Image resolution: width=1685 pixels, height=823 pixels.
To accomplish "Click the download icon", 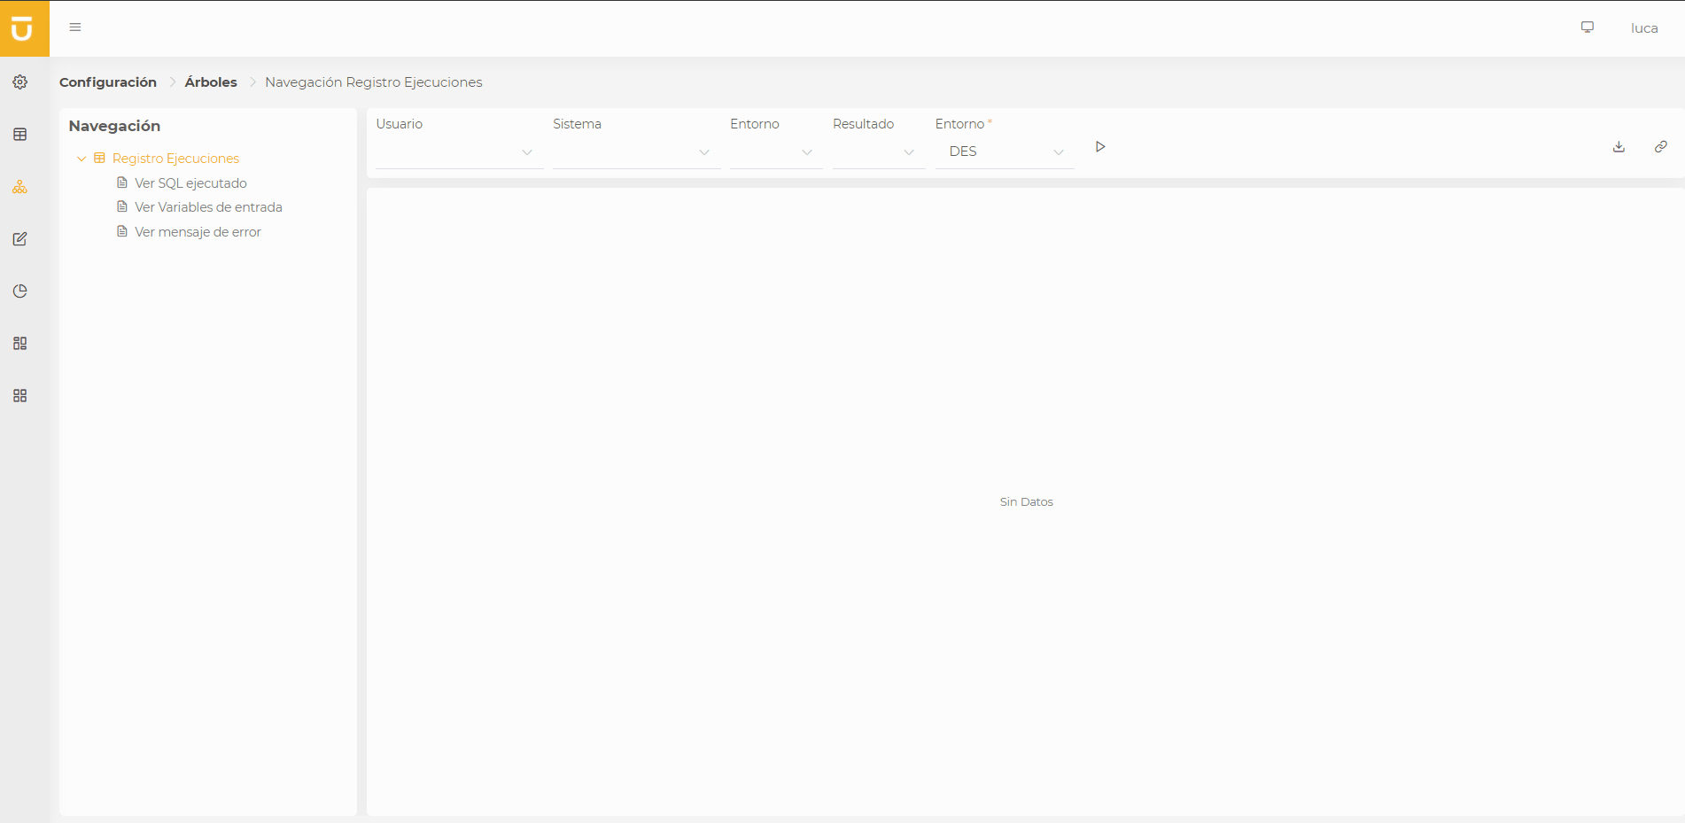I will pos(1619,147).
